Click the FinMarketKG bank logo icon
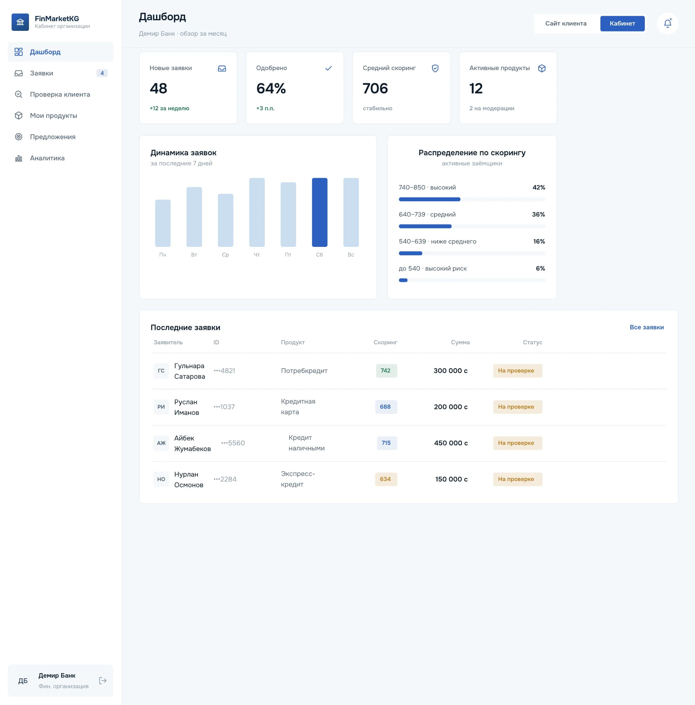695x705 pixels. click(20, 22)
